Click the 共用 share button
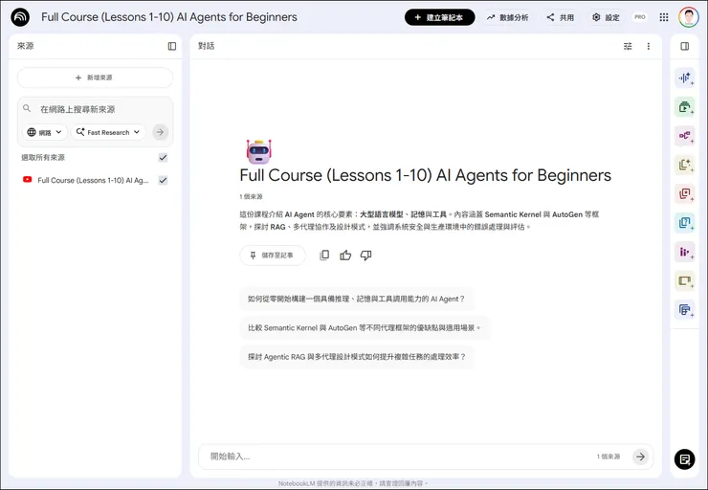Image resolution: width=708 pixels, height=490 pixels. [x=561, y=17]
